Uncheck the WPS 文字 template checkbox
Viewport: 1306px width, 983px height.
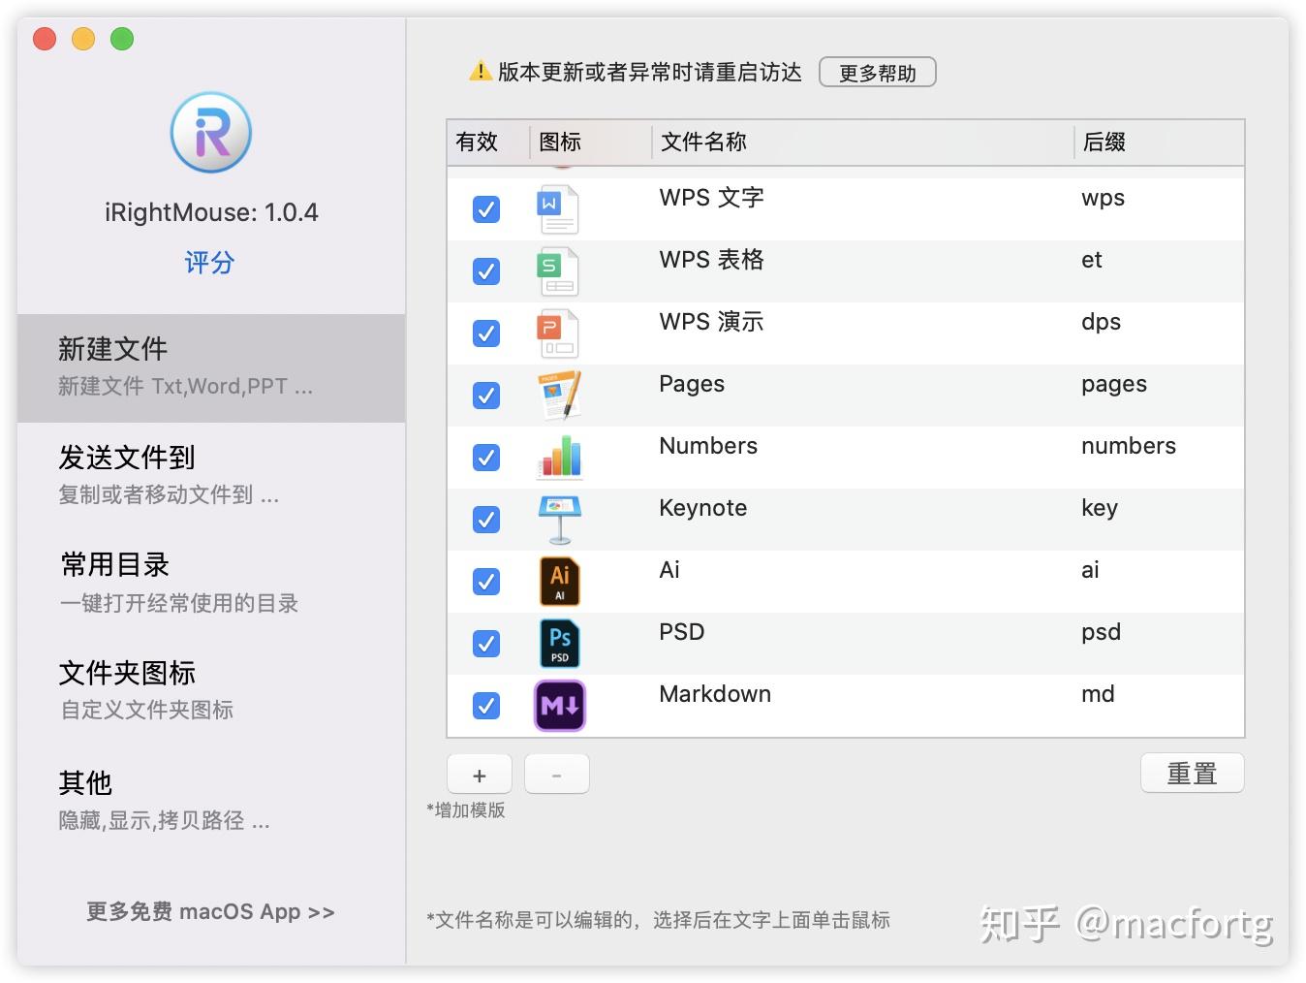485,208
